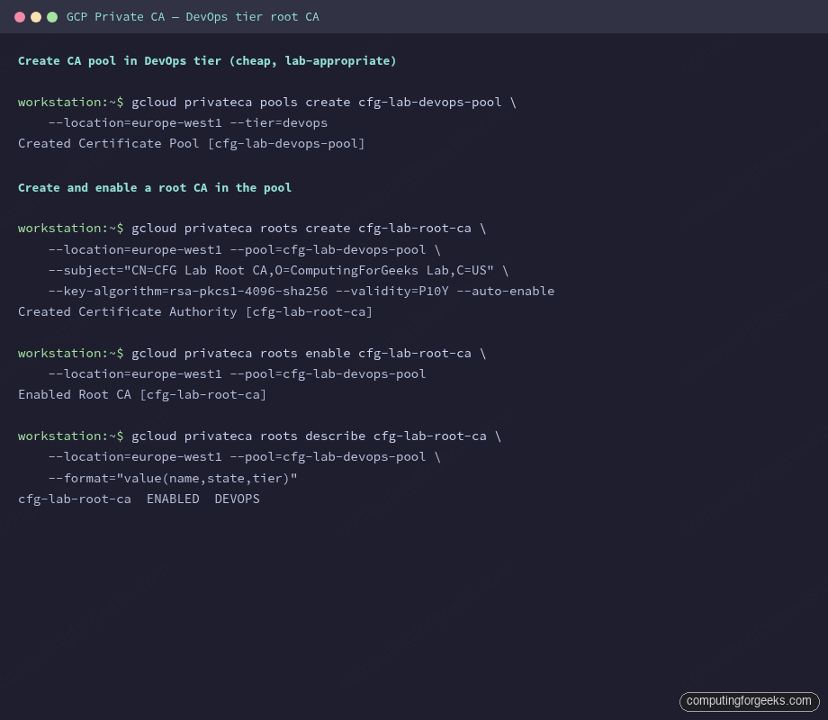Click the red close traffic light
Screen dimensions: 828x720
[20, 15]
